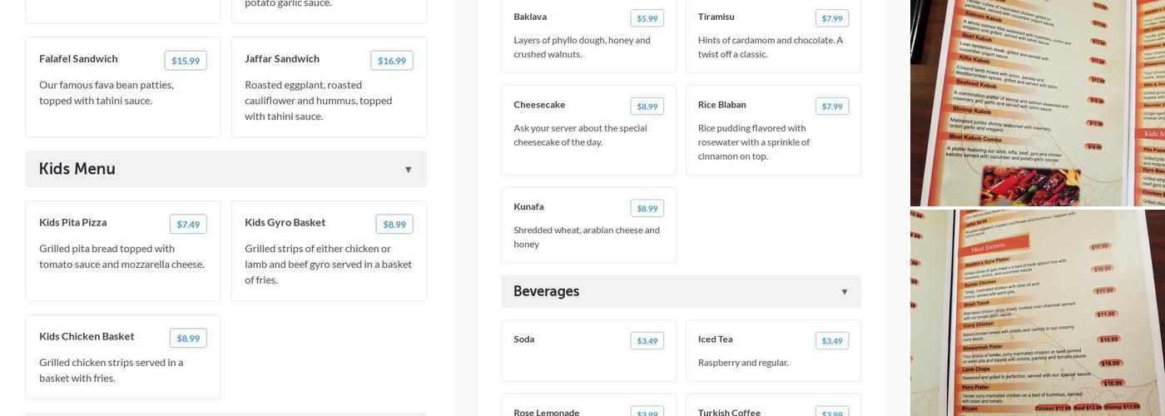The width and height of the screenshot is (1165, 416).
Task: Select the Kids Chicken Basket item
Action: (122, 356)
